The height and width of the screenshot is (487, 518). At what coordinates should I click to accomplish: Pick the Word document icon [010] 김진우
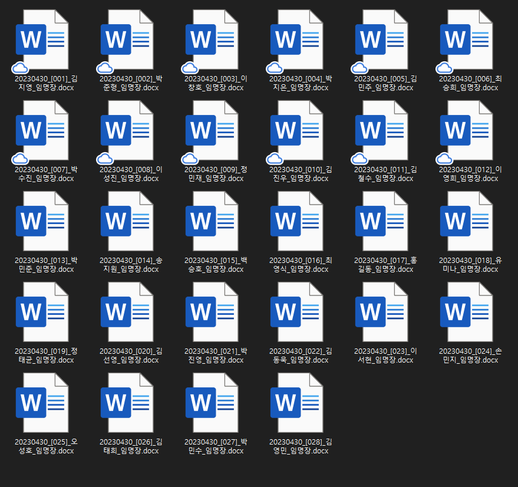point(297,131)
